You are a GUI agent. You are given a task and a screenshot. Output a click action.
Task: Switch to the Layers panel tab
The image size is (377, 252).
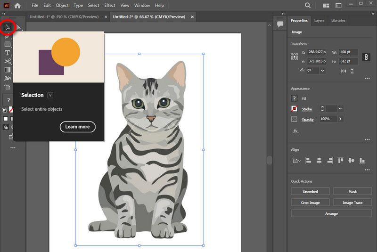[x=319, y=21]
